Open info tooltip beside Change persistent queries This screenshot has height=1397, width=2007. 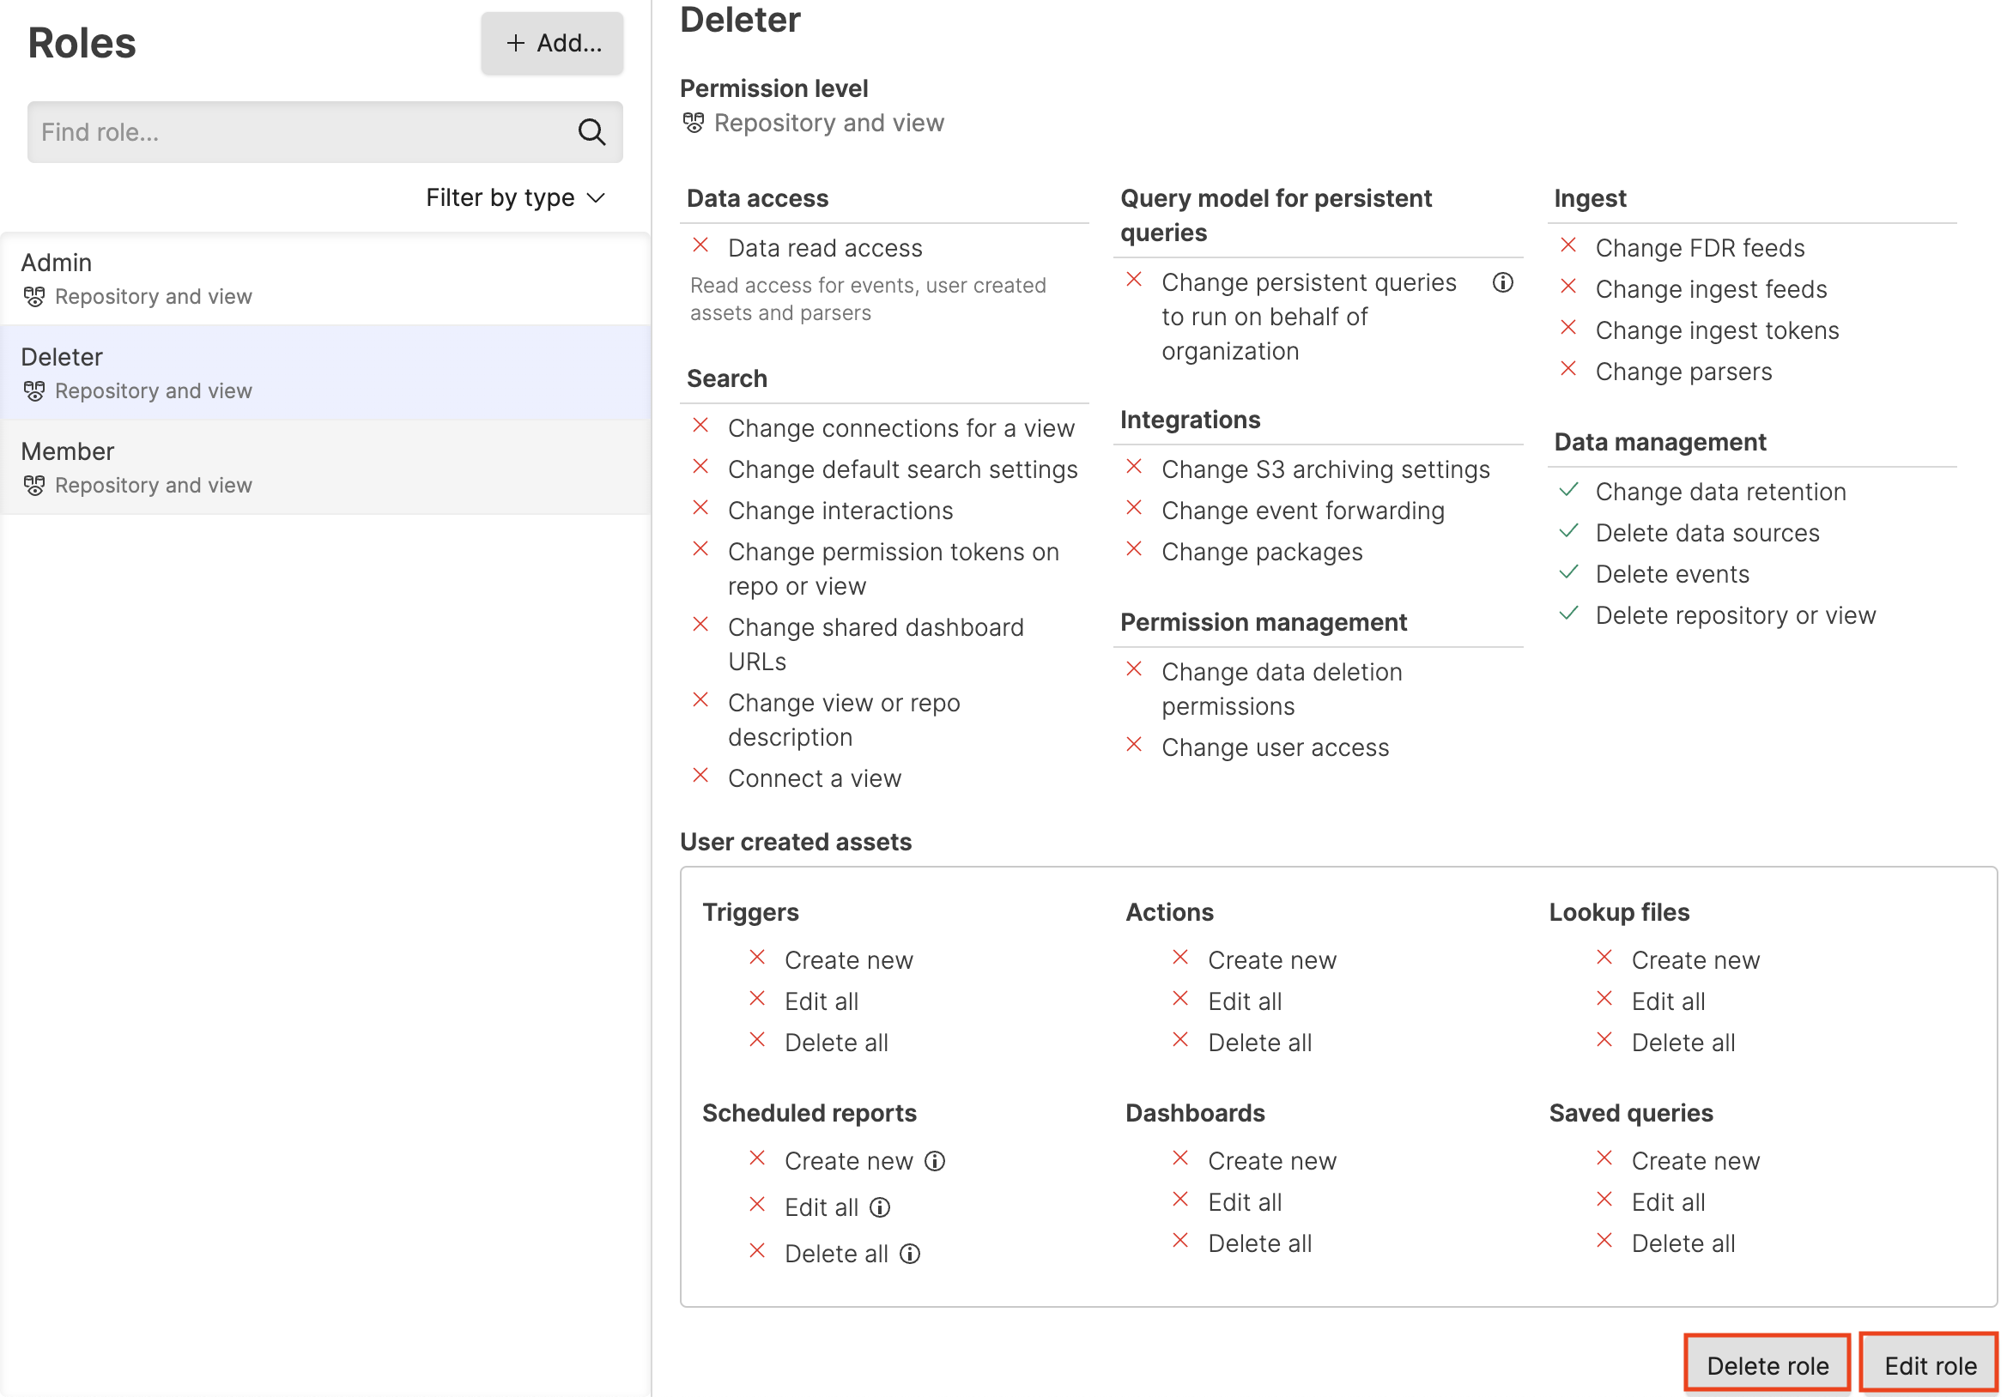[1501, 283]
